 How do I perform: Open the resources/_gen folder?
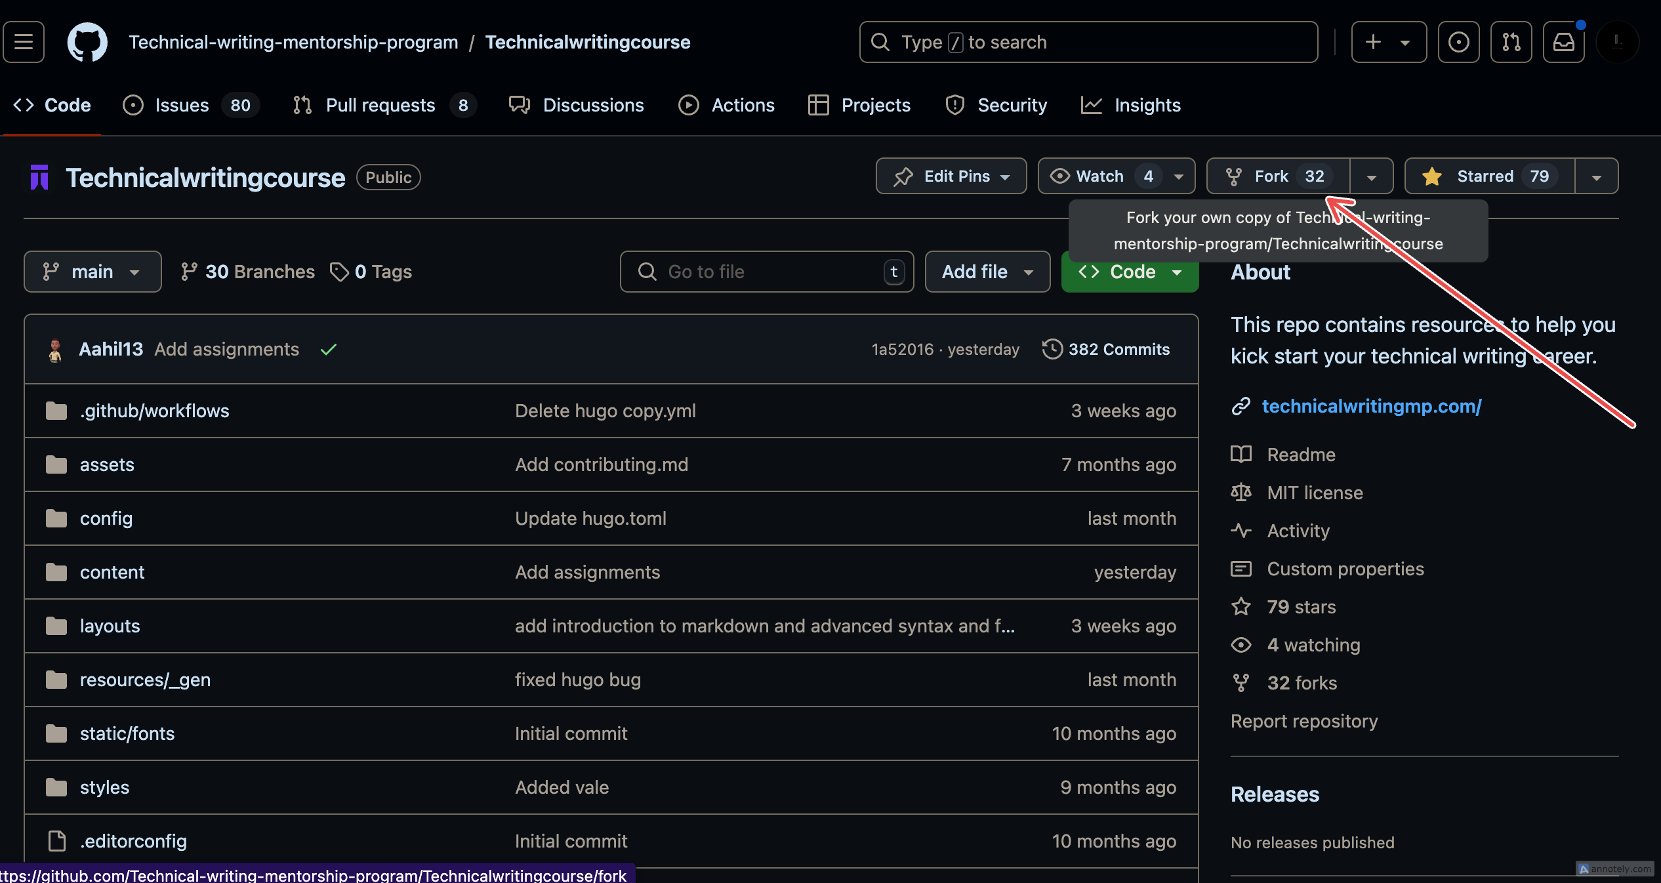pos(146,680)
